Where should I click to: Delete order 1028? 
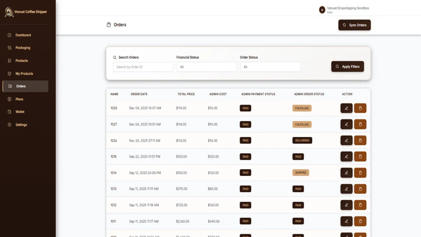pyautogui.click(x=360, y=108)
